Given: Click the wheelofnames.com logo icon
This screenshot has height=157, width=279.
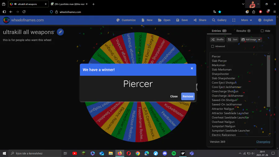Looking at the screenshot, I should 6,20.
